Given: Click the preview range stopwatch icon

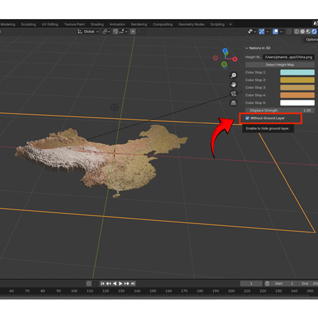Looking at the screenshot, I should (267, 284).
